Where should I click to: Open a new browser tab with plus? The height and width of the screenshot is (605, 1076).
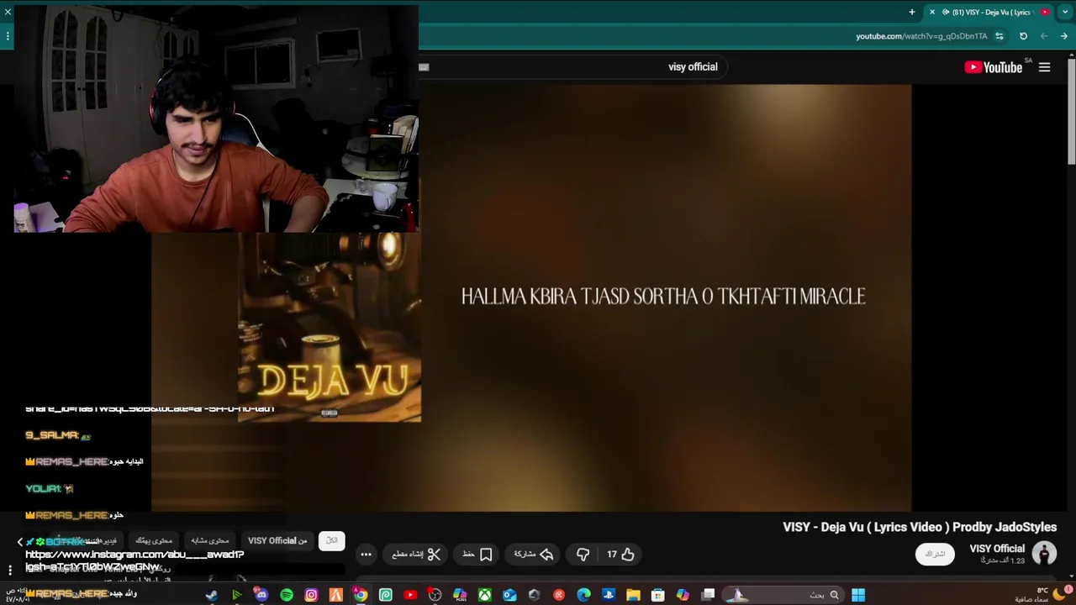coord(912,12)
